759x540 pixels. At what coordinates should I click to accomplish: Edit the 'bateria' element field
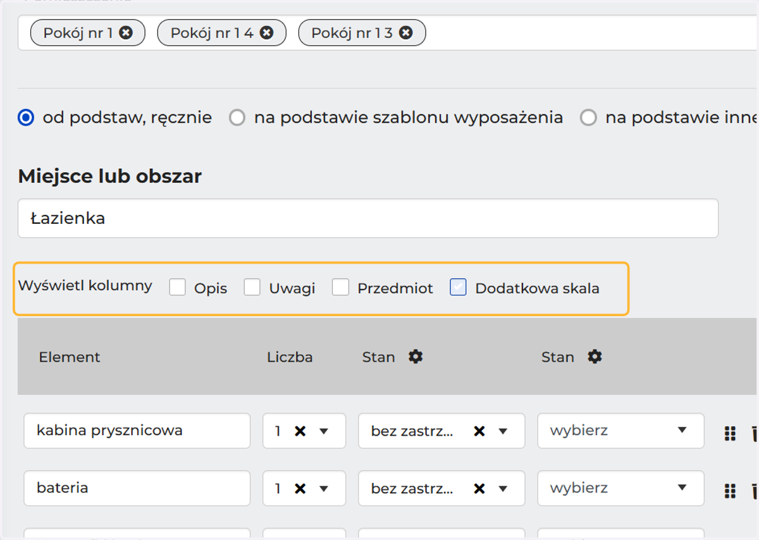point(137,488)
